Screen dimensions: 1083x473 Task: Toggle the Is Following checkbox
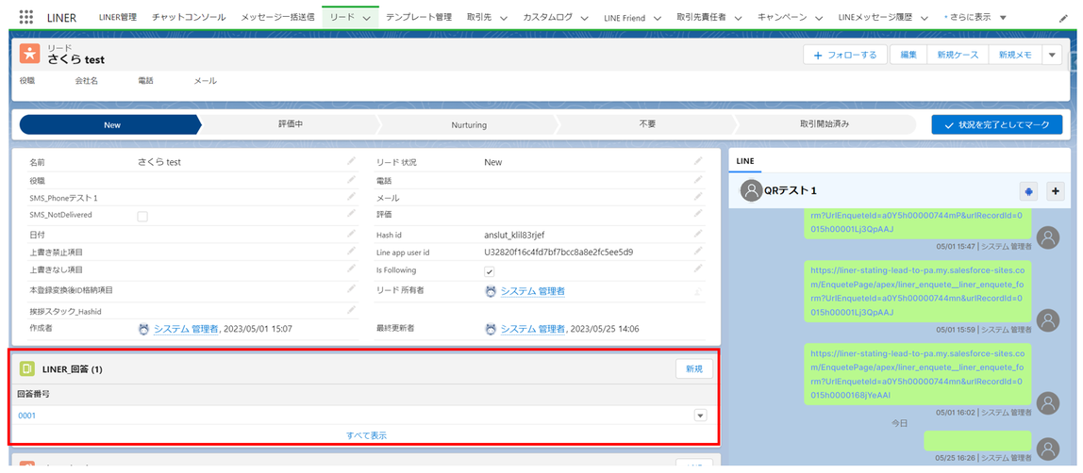pyautogui.click(x=490, y=271)
